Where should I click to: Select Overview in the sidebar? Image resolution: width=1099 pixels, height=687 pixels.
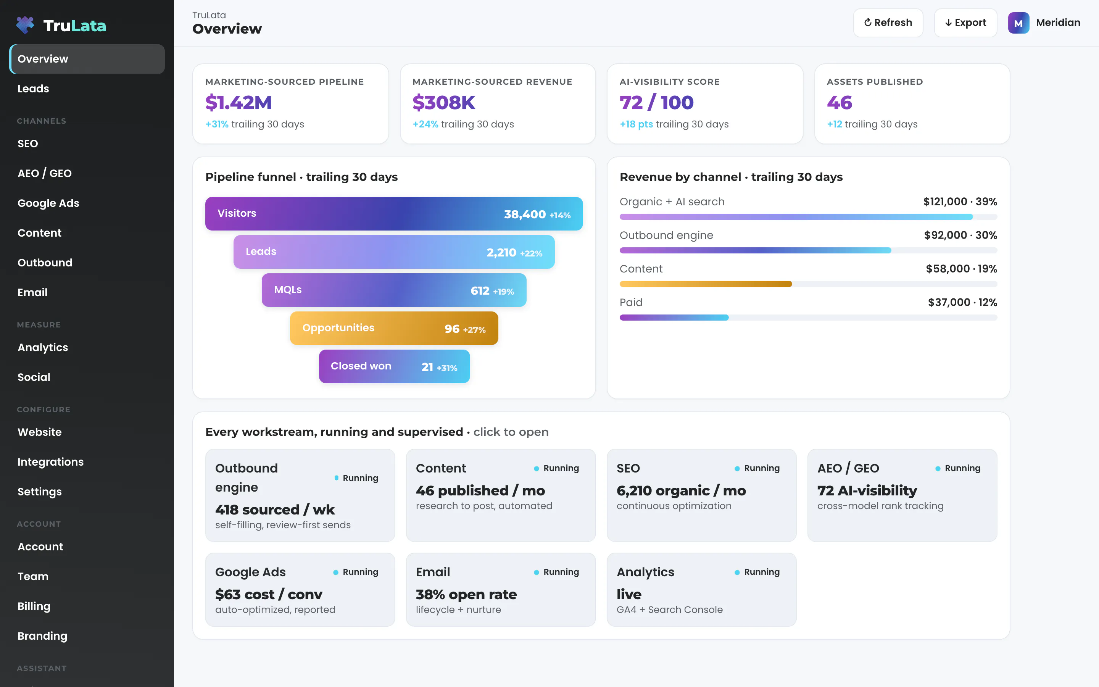click(x=87, y=59)
